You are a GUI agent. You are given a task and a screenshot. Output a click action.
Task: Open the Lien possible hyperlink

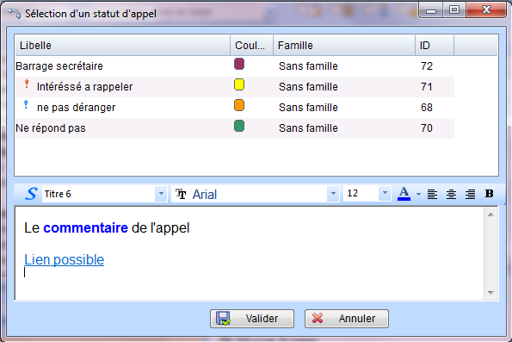click(65, 260)
